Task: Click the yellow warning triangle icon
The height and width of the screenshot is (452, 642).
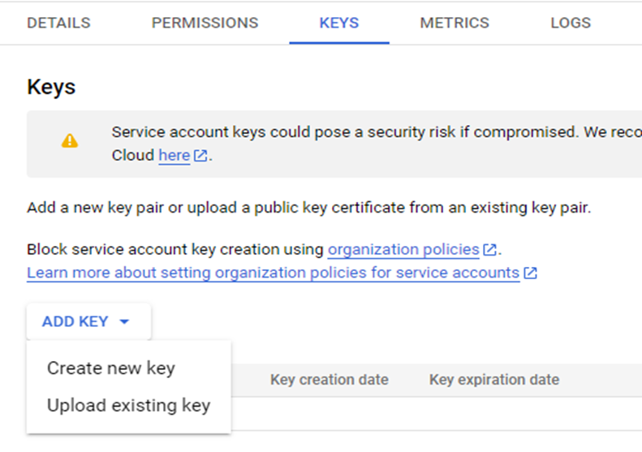Action: pyautogui.click(x=70, y=140)
